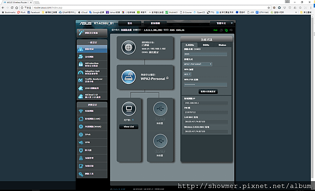This screenshot has height=191, width=315.
Task: Click the browser address bar
Action: tap(145, 8)
